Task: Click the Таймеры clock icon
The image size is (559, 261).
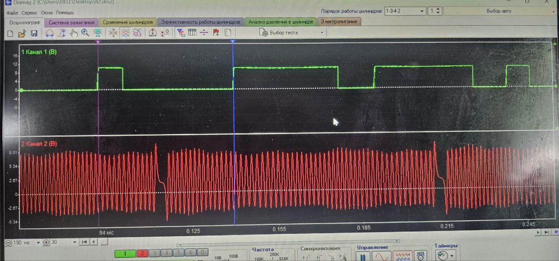Action: [442, 255]
